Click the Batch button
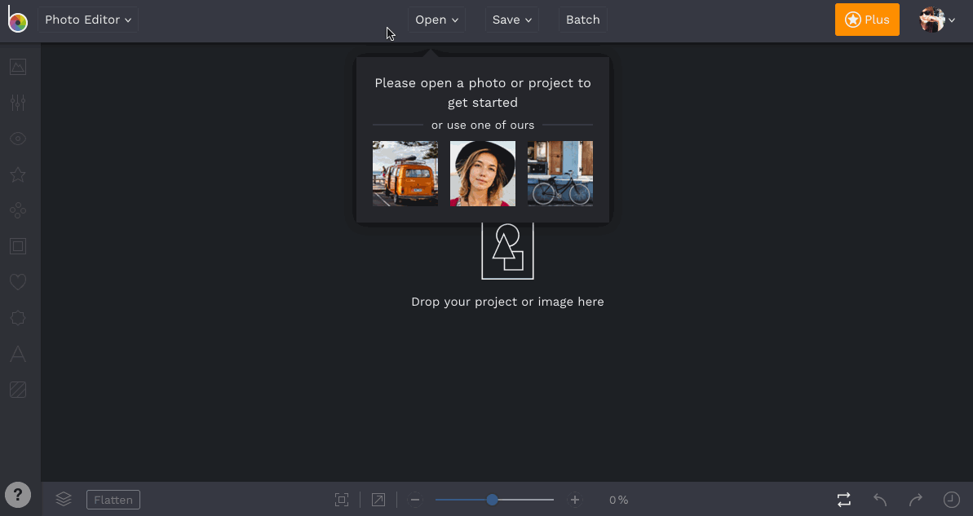 click(x=582, y=20)
